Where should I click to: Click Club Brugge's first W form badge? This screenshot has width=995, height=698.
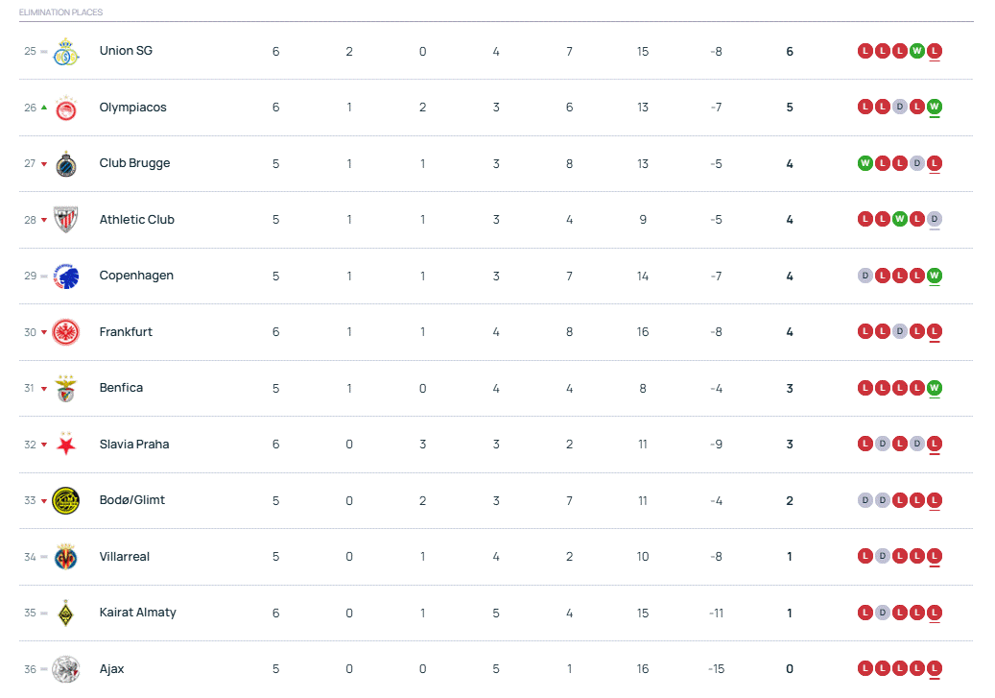(x=865, y=164)
